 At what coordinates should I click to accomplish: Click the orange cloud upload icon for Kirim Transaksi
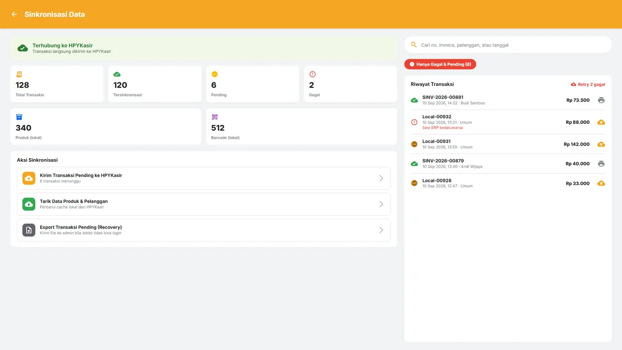29,178
